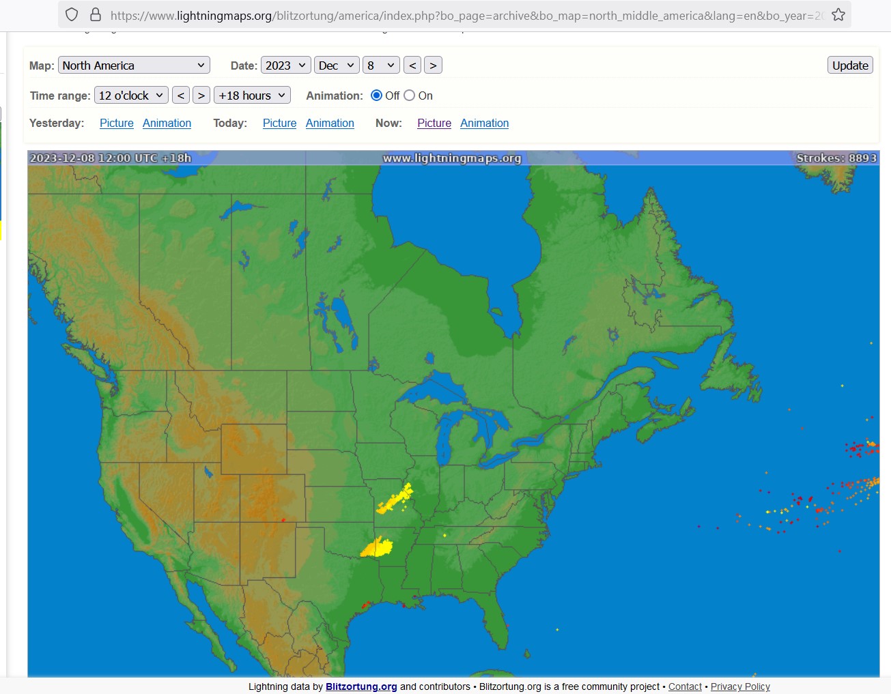Click the browser URL address bar
This screenshot has width=891, height=694.
click(x=464, y=15)
